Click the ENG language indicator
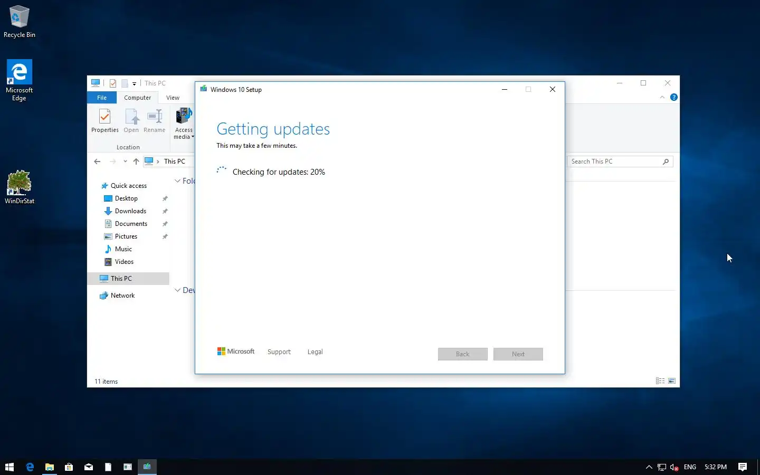The height and width of the screenshot is (475, 760). [690, 467]
